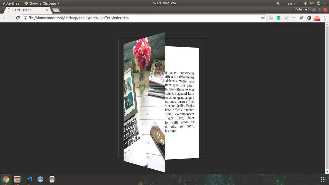This screenshot has height=185, width=329.
Task: View site info icon in the address bar
Action: (25, 18)
